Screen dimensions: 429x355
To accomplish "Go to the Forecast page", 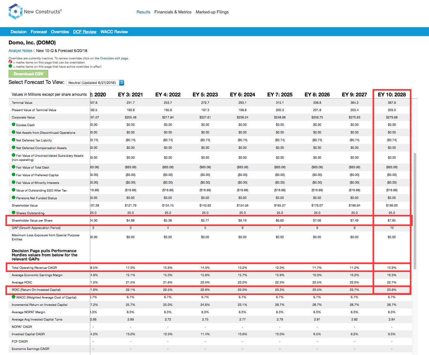I will (39, 32).
